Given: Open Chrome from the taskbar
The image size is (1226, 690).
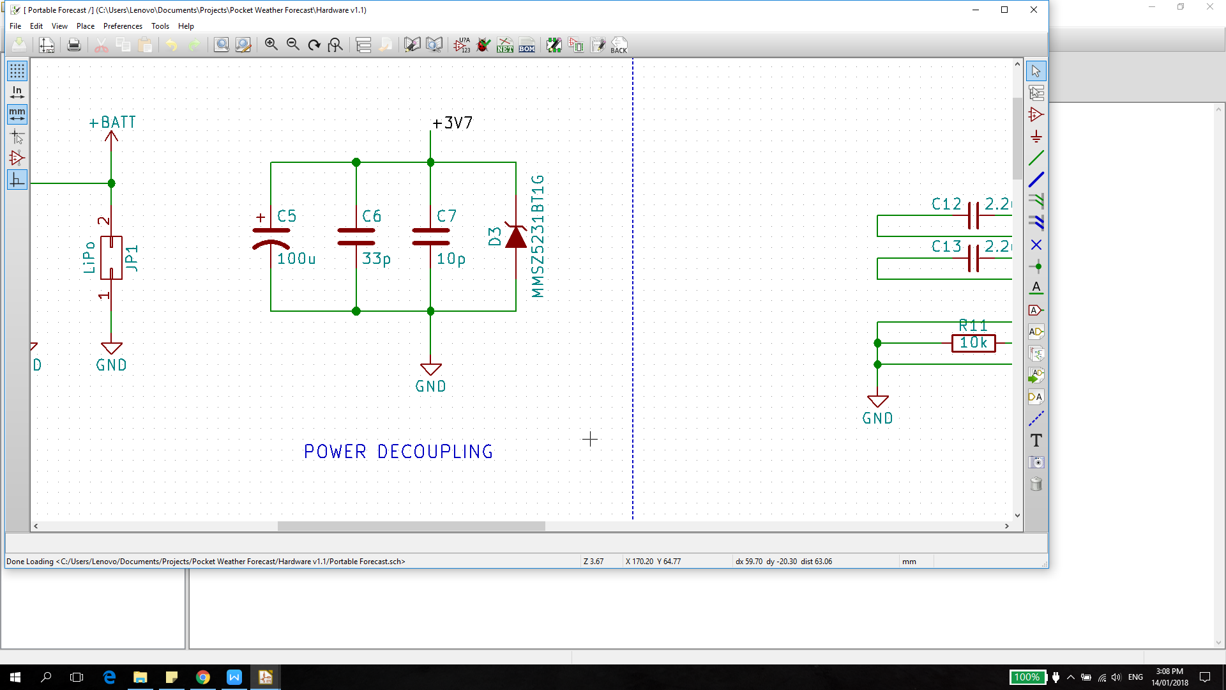Looking at the screenshot, I should 203,677.
